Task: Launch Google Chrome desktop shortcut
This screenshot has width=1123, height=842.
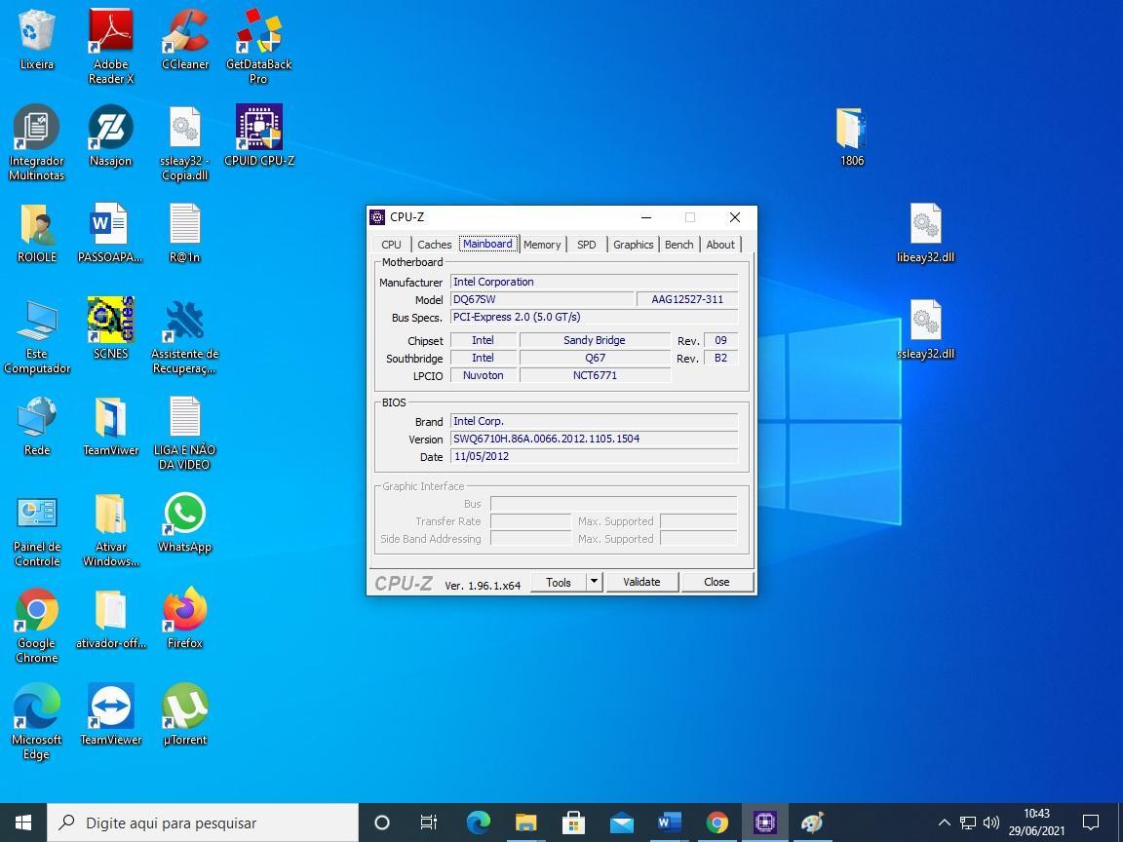Action: click(x=36, y=625)
